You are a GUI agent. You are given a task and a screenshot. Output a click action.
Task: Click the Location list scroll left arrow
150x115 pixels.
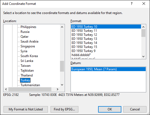pyautogui.click(x=6, y=89)
